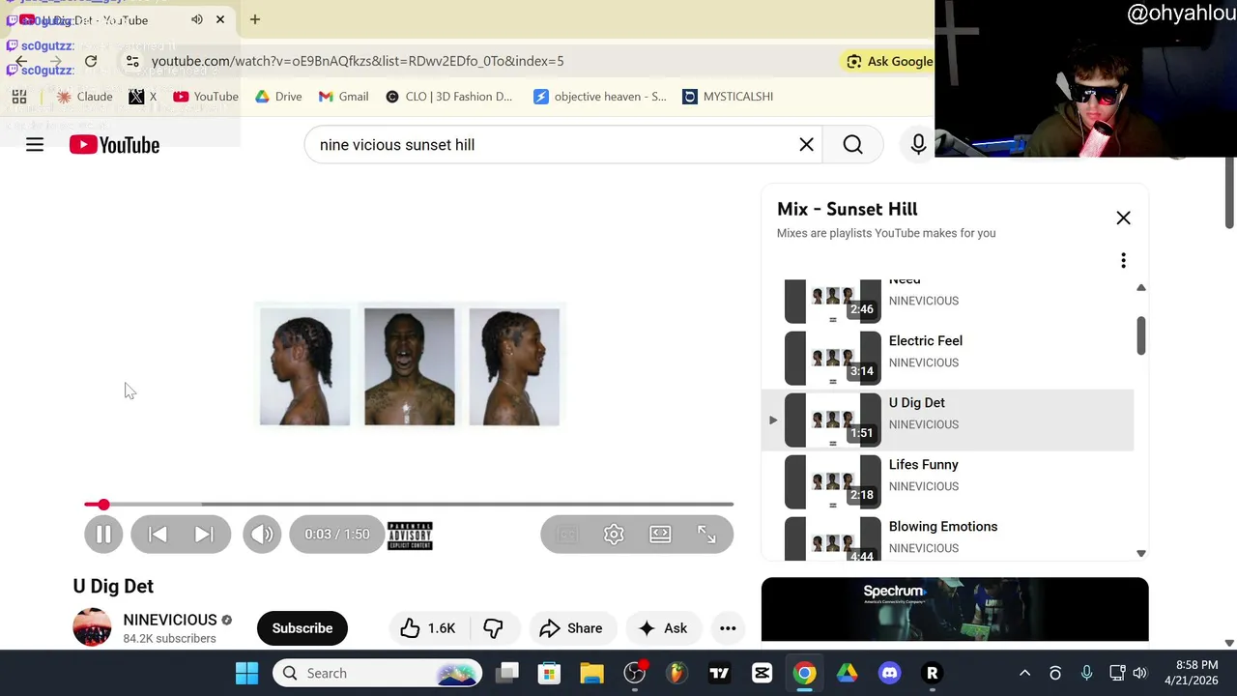Toggle closed captions in the player
The width and height of the screenshot is (1237, 696).
pos(567,534)
